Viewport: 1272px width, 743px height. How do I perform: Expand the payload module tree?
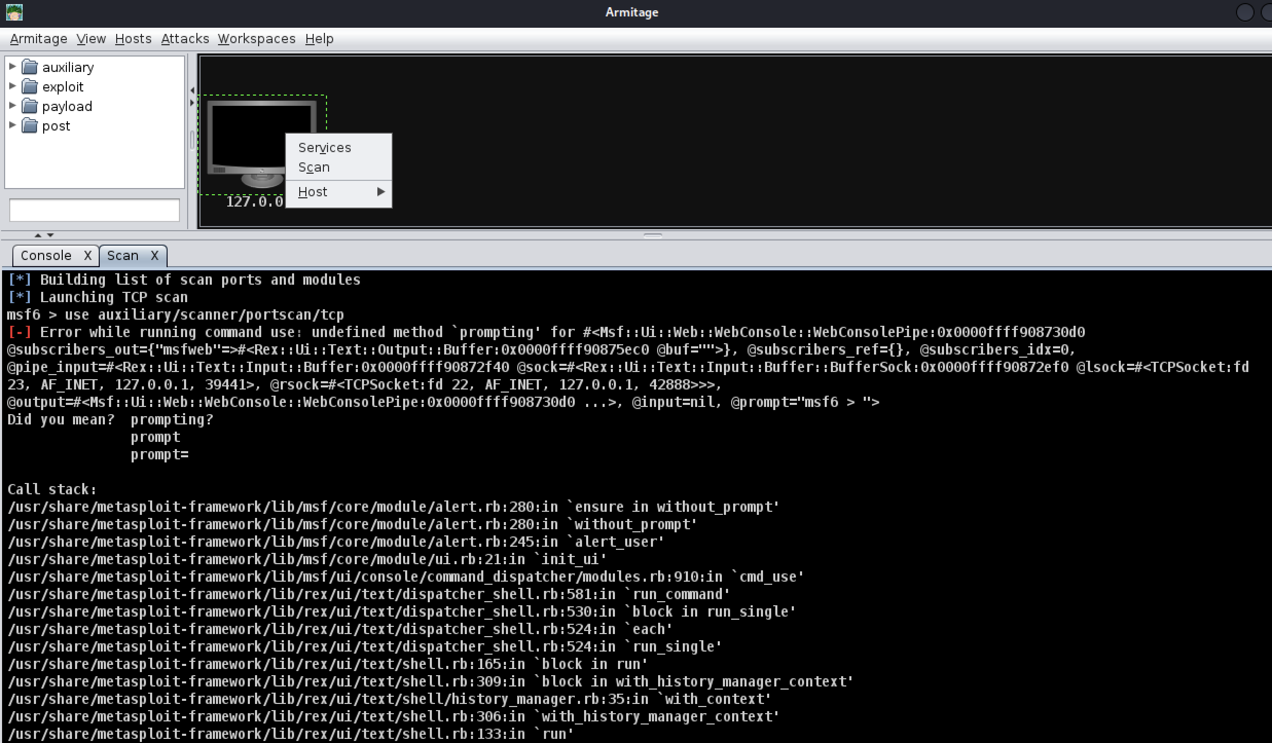[13, 105]
